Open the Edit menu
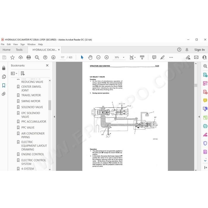The width and height of the screenshot is (208, 208). pos(9,44)
